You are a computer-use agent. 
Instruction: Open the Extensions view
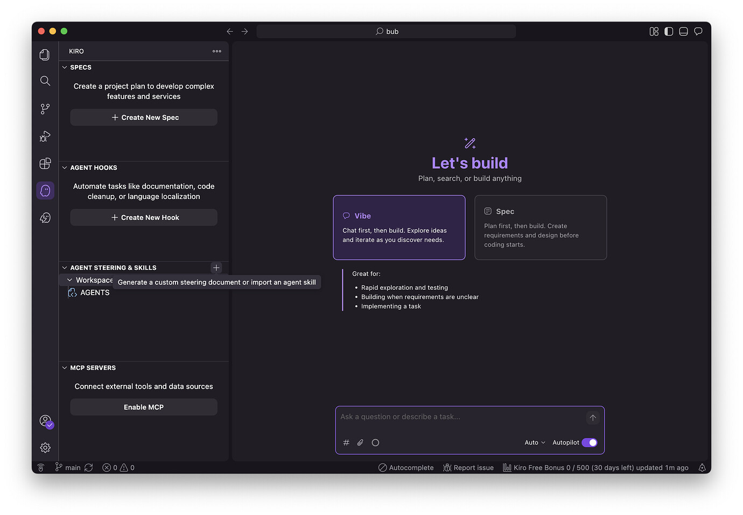pyautogui.click(x=45, y=163)
